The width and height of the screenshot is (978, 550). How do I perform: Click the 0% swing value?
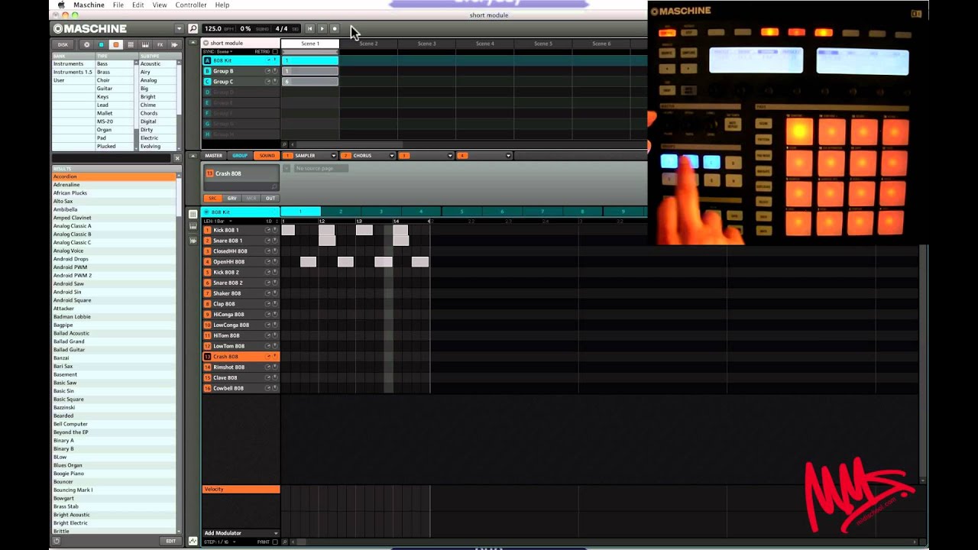(x=245, y=29)
